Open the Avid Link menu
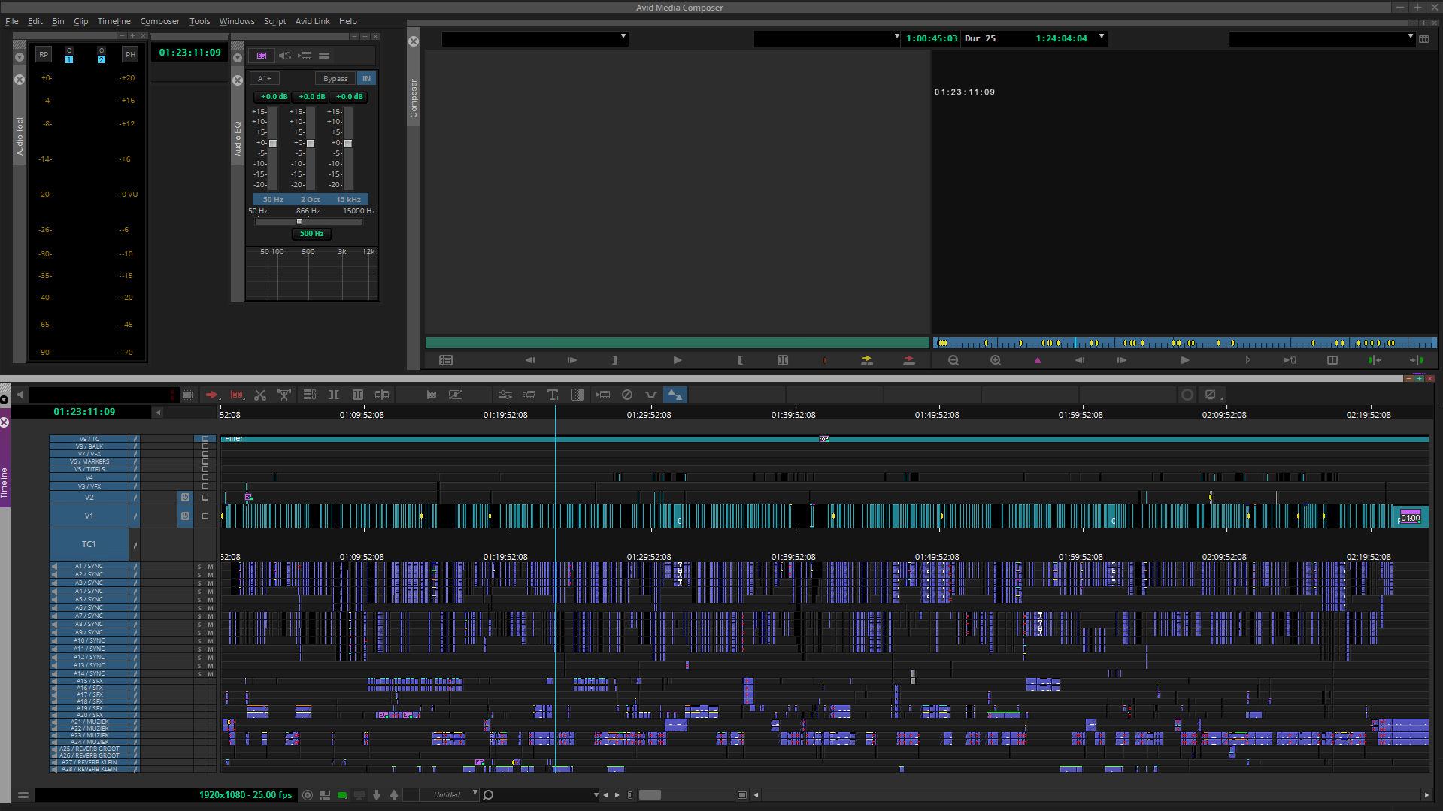 coord(312,21)
